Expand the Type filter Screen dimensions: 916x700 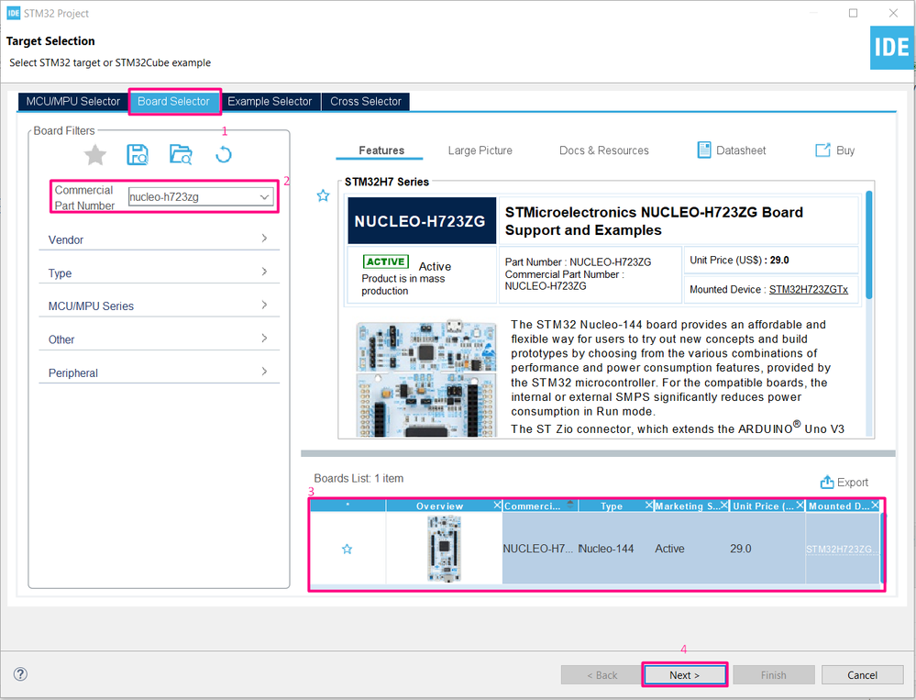159,272
